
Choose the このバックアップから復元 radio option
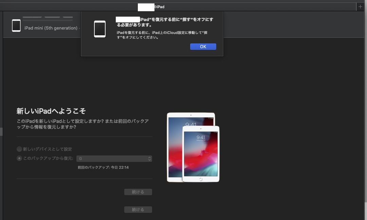click(x=19, y=158)
